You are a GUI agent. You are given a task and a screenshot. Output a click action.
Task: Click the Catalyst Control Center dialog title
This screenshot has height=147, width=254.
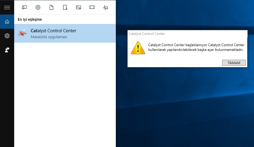coord(146,34)
